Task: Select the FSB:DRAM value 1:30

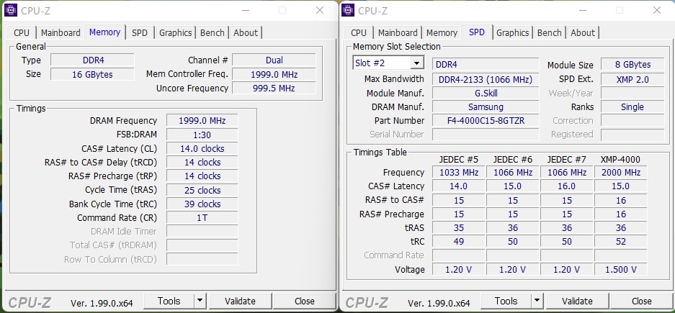Action: 202,135
